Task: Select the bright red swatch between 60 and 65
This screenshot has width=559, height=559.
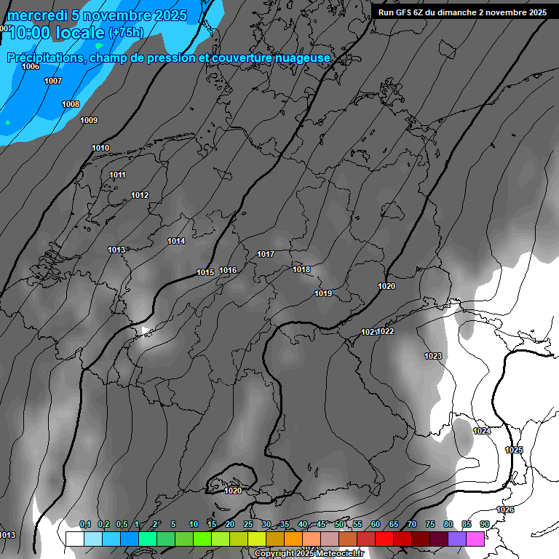Action: [384, 539]
